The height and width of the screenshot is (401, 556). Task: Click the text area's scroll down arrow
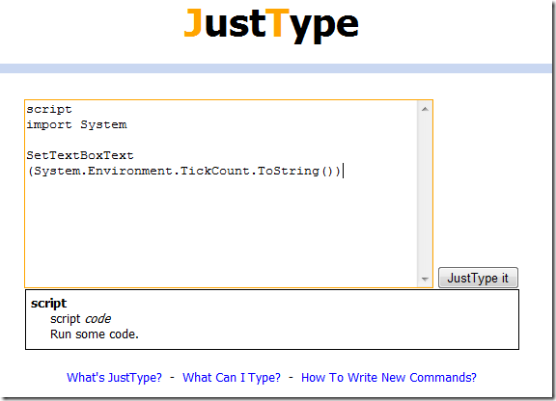pyautogui.click(x=425, y=280)
